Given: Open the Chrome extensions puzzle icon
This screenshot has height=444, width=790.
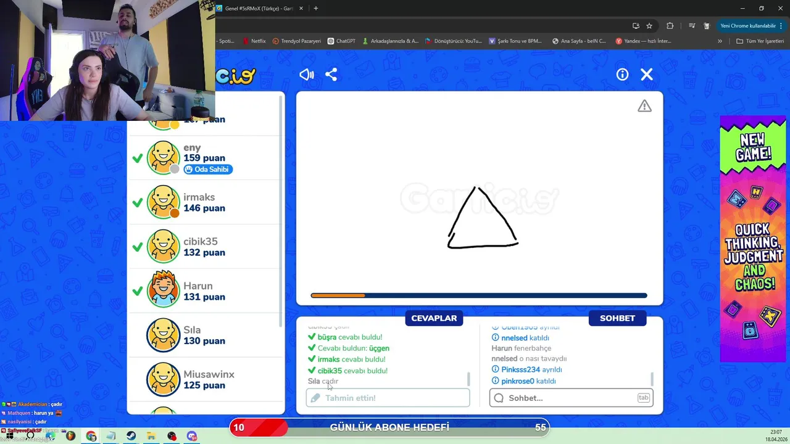Looking at the screenshot, I should (670, 26).
